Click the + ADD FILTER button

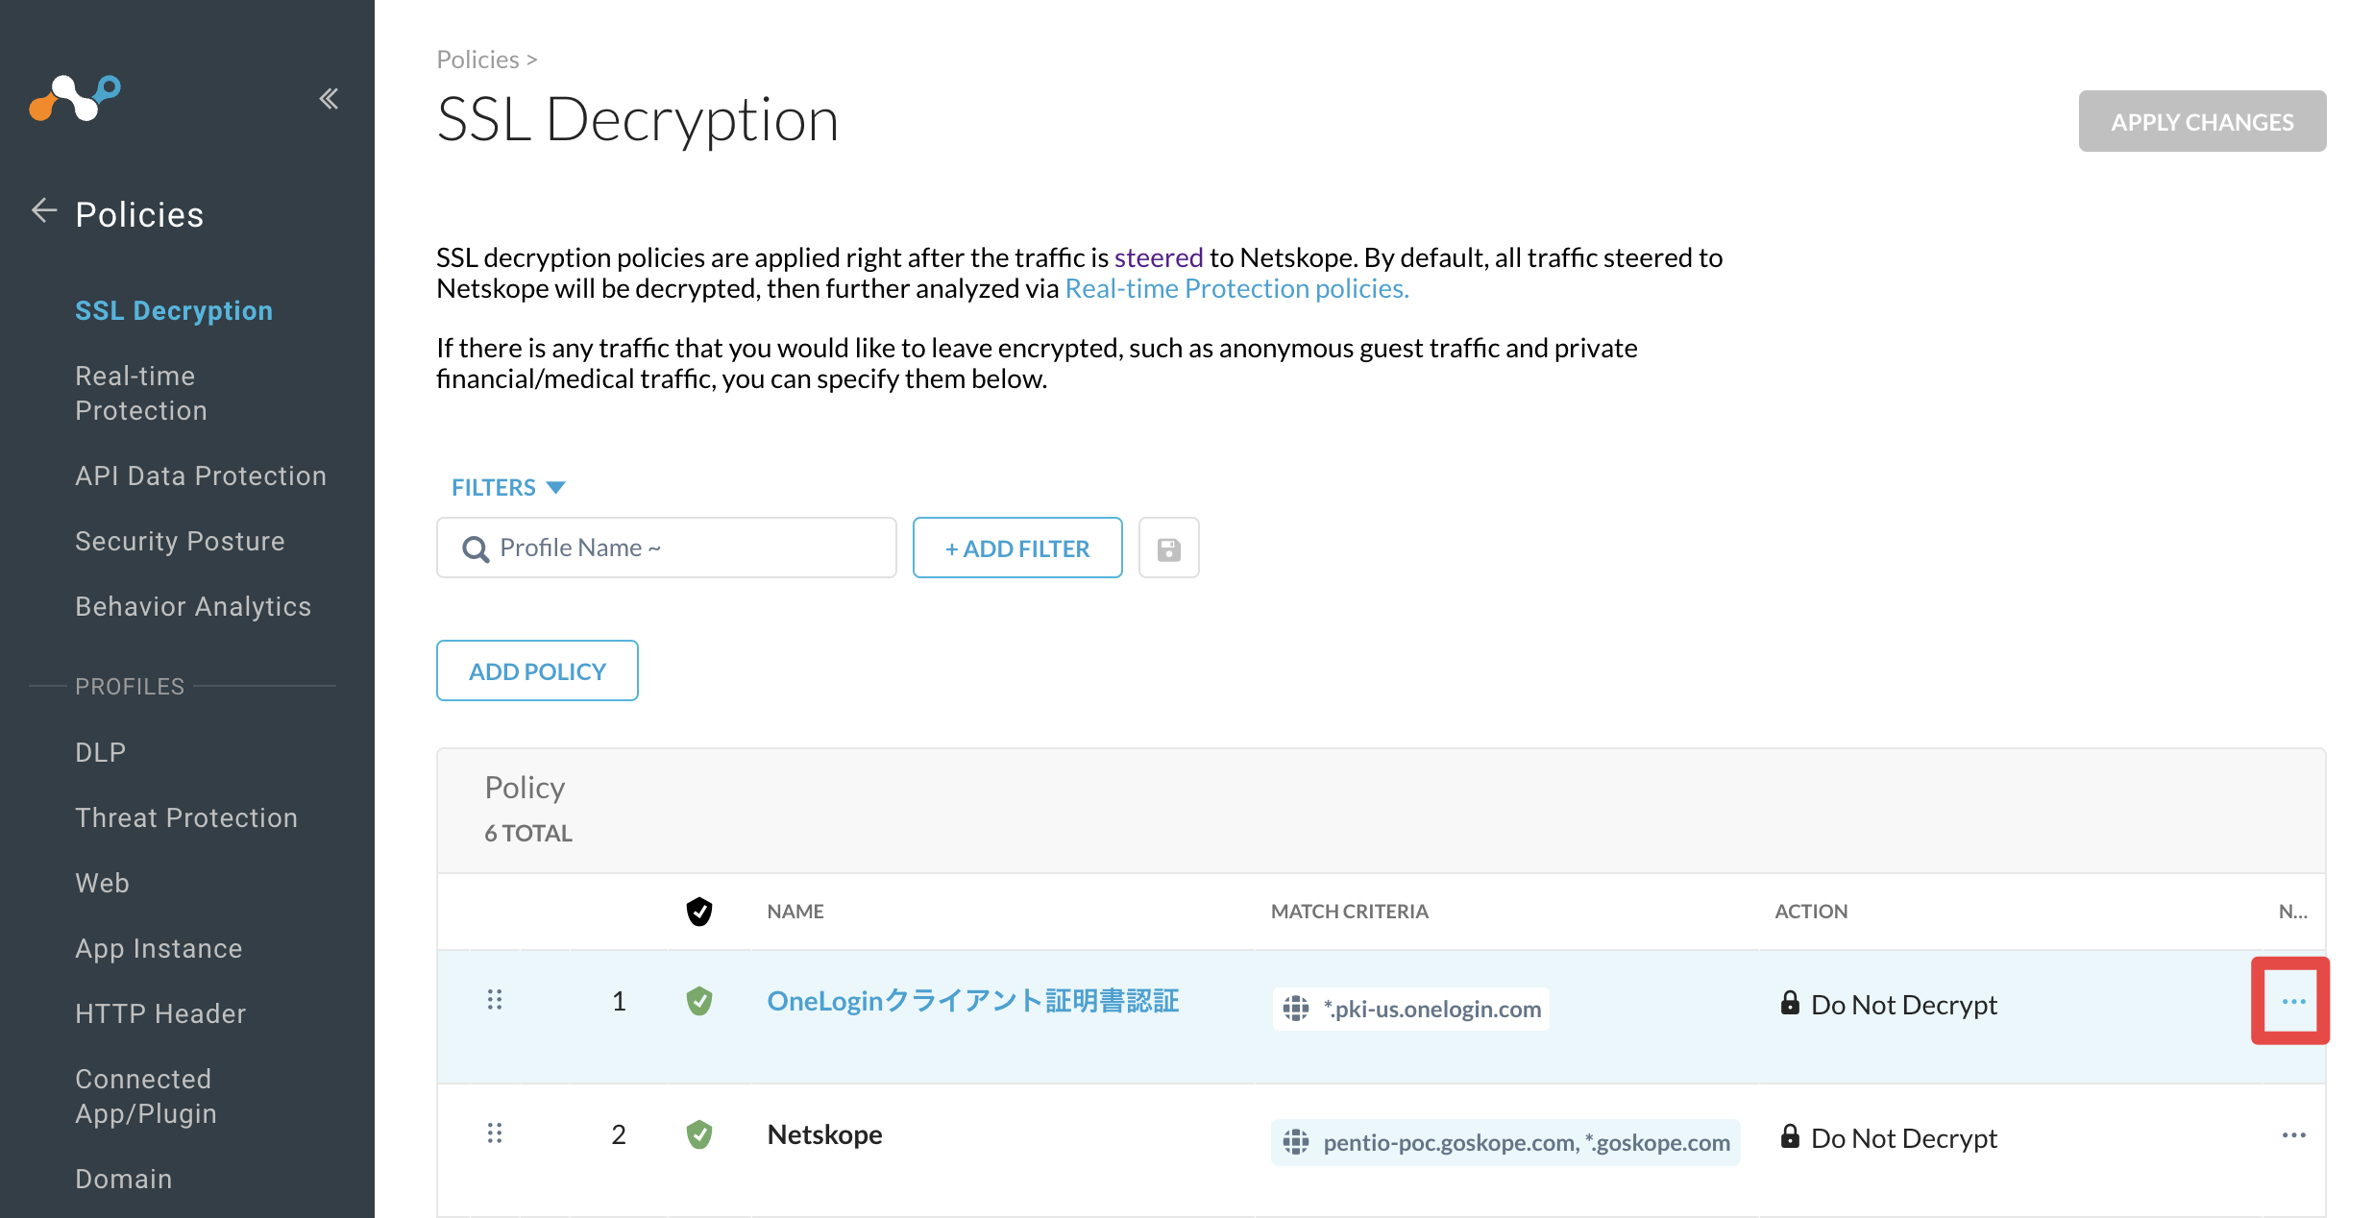1017,548
